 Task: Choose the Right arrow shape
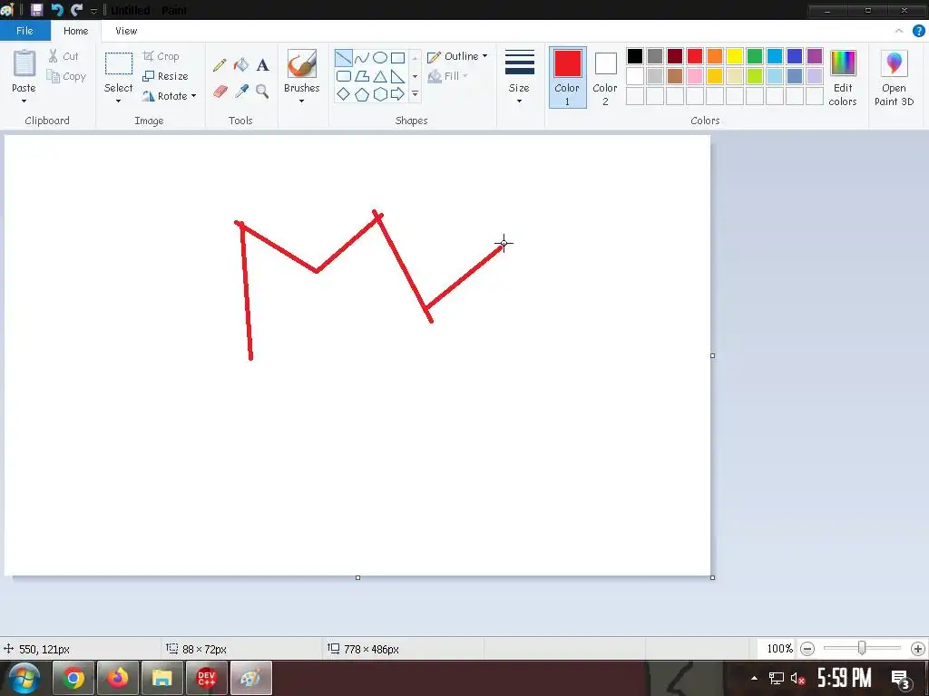click(398, 94)
